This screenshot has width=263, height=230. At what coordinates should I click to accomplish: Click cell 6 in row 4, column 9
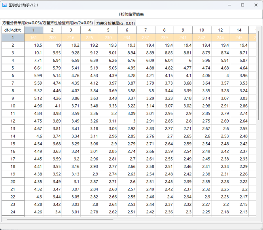[x=183, y=60]
